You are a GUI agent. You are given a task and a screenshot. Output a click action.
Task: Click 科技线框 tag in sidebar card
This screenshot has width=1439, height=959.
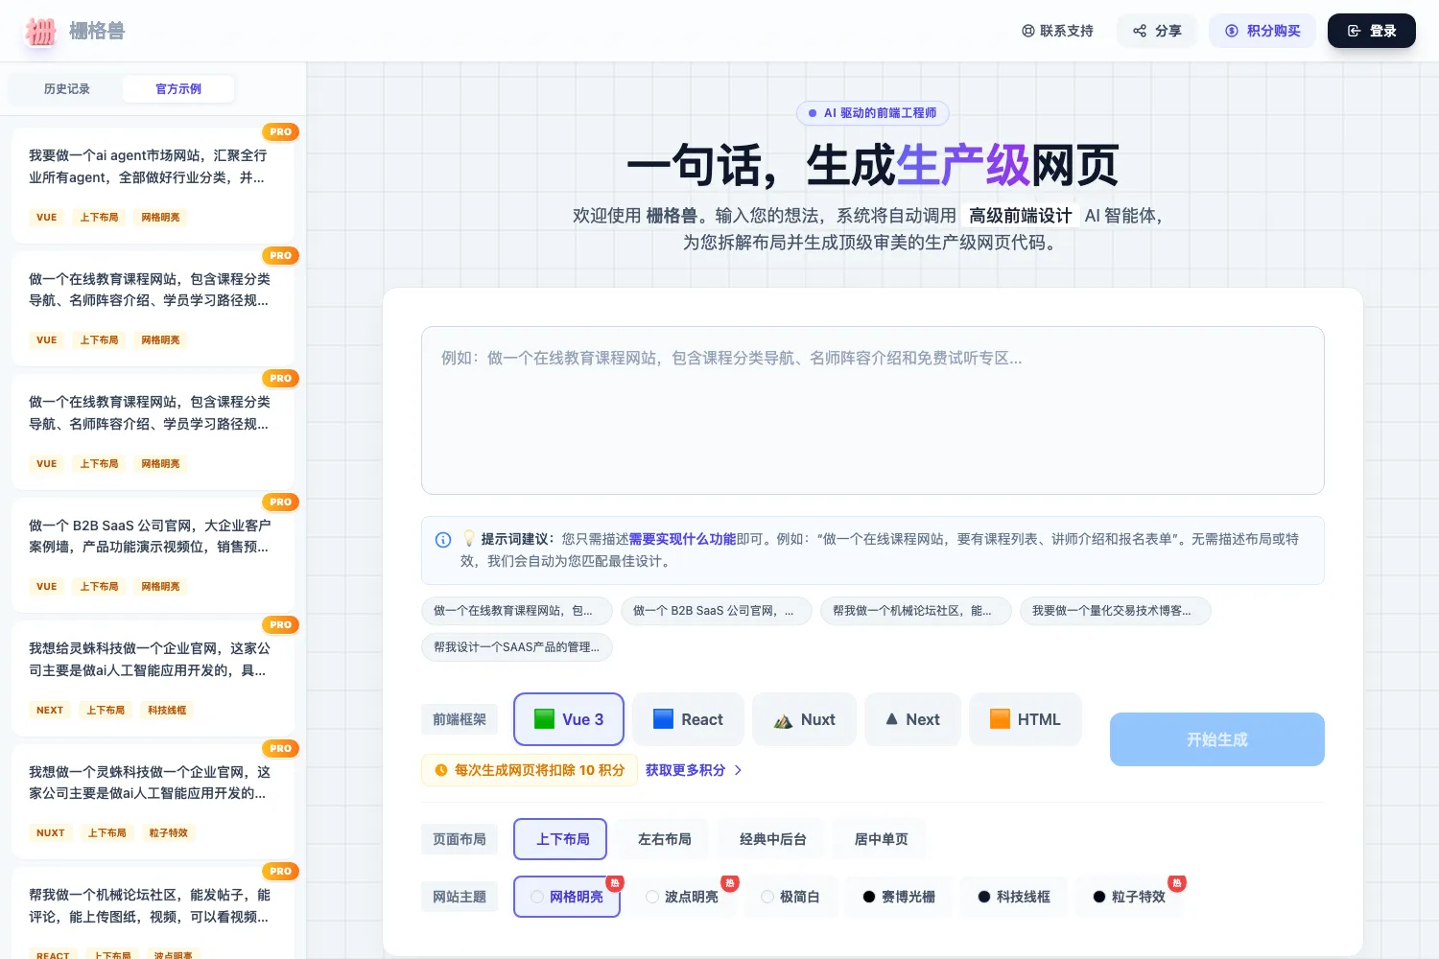click(168, 711)
